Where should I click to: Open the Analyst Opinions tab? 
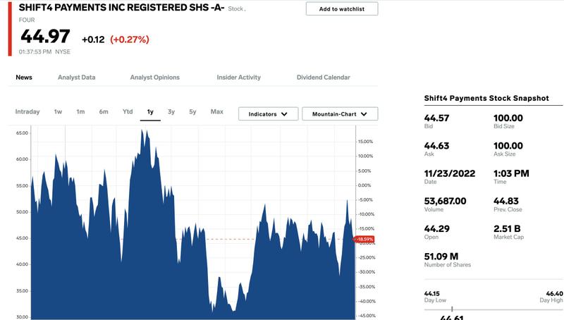pyautogui.click(x=154, y=78)
